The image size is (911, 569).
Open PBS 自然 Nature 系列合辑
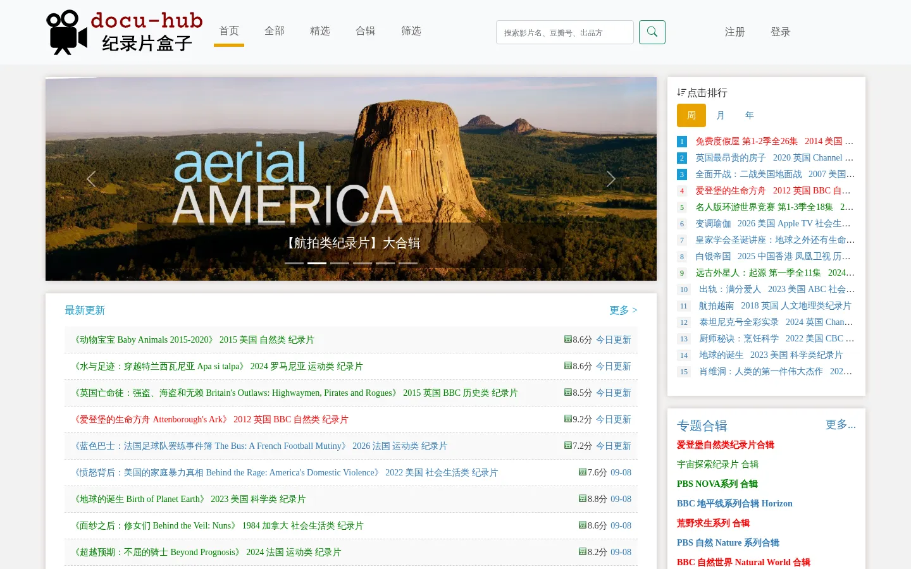pos(728,543)
